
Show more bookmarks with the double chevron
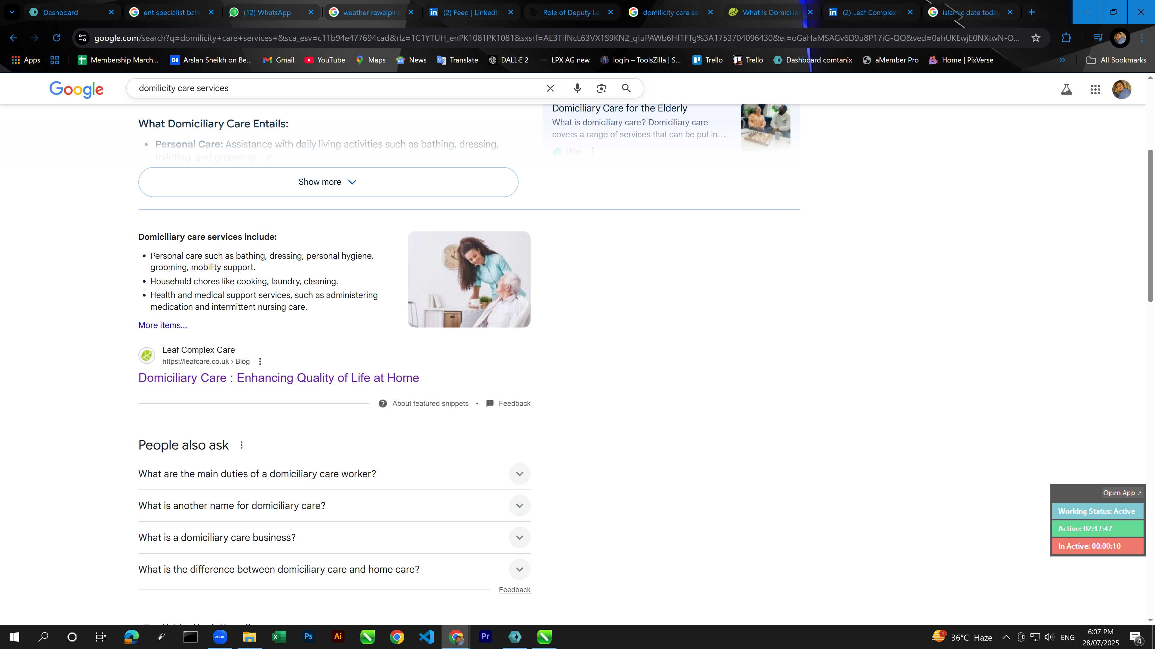point(1062,60)
